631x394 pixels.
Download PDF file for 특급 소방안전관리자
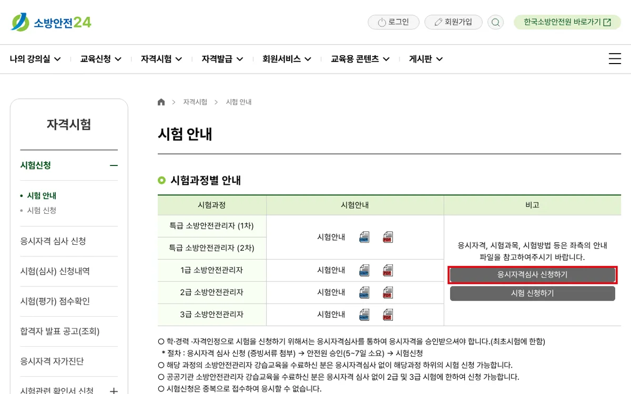[388, 237]
